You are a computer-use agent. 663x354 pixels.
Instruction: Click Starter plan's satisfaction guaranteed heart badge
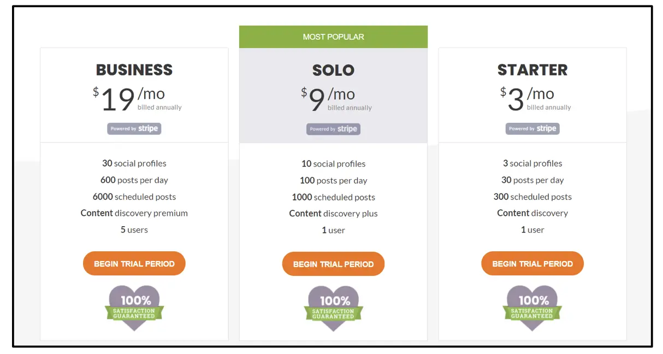click(x=532, y=308)
